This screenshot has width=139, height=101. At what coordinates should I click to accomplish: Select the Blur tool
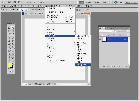(9, 47)
